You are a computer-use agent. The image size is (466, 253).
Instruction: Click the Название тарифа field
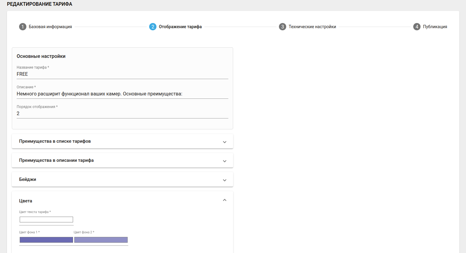[122, 74]
